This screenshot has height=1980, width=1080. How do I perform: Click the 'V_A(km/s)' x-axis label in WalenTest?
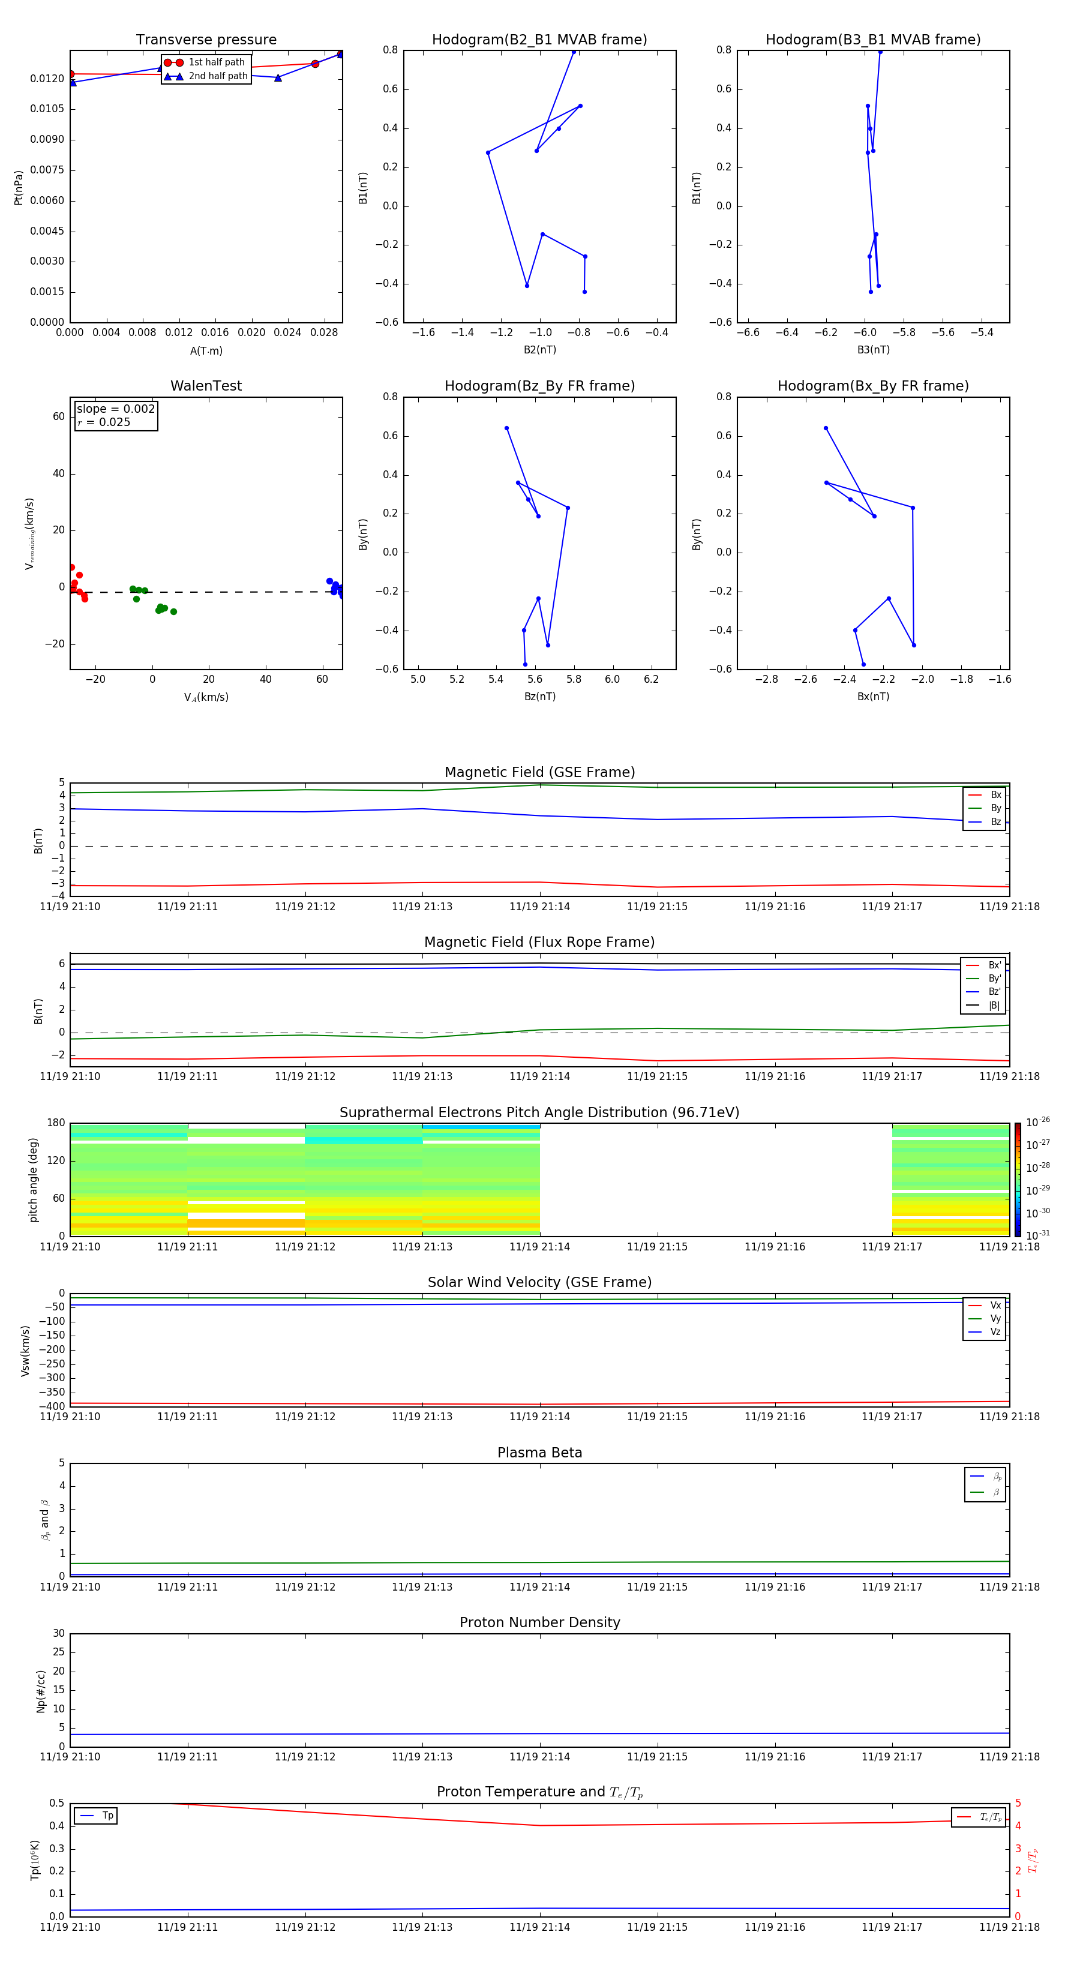(x=206, y=697)
